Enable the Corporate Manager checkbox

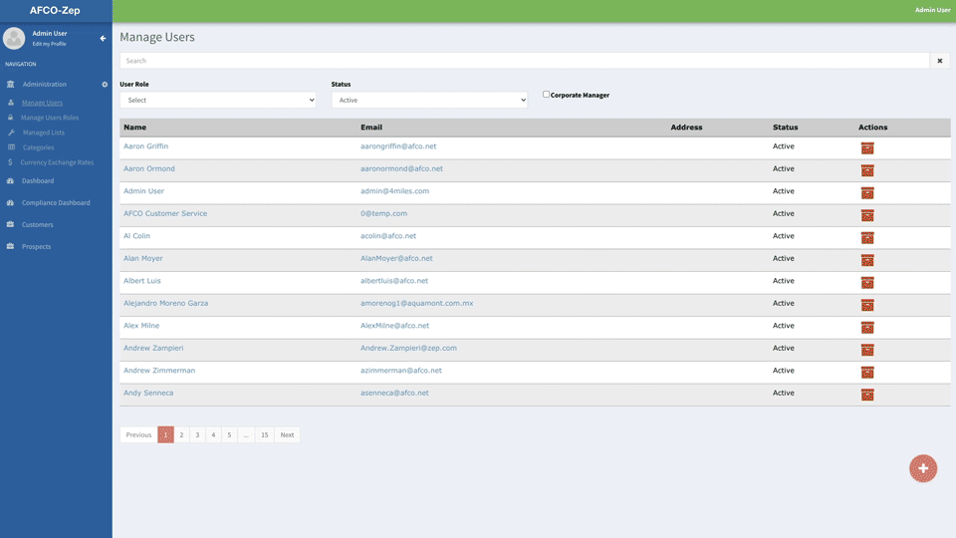(546, 95)
